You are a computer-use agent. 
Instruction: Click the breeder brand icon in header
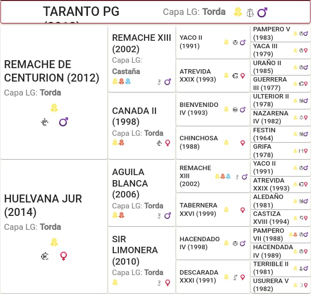click(250, 13)
